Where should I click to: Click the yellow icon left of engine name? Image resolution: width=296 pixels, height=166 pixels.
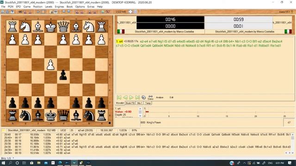click(3, 130)
